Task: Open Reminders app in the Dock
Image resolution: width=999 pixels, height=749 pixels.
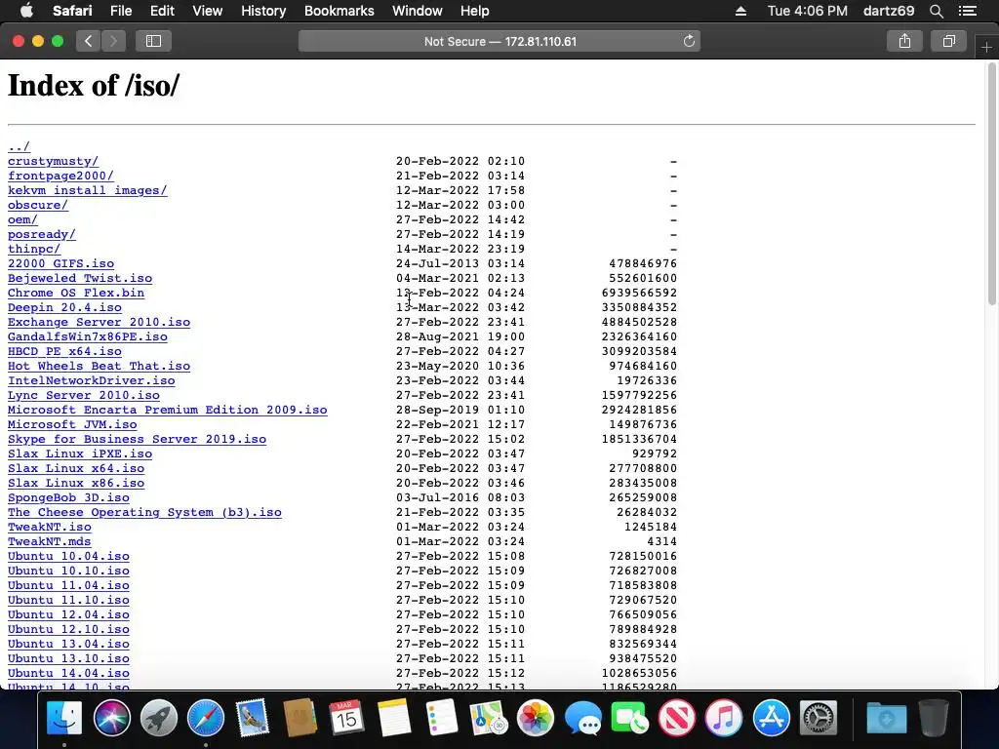Action: 441,718
